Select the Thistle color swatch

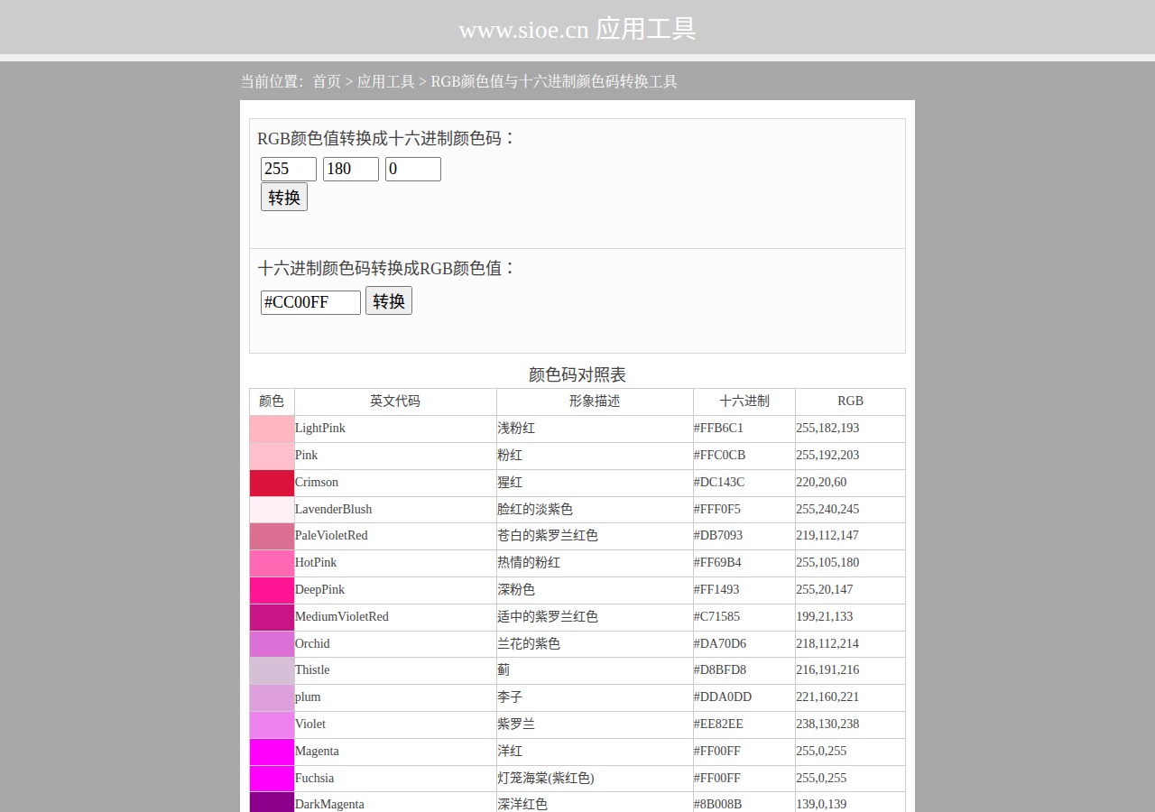(x=273, y=670)
